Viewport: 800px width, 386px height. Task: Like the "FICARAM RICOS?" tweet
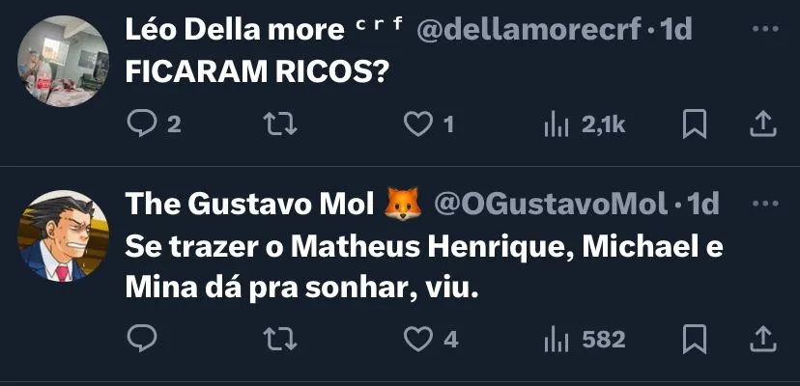(x=416, y=124)
